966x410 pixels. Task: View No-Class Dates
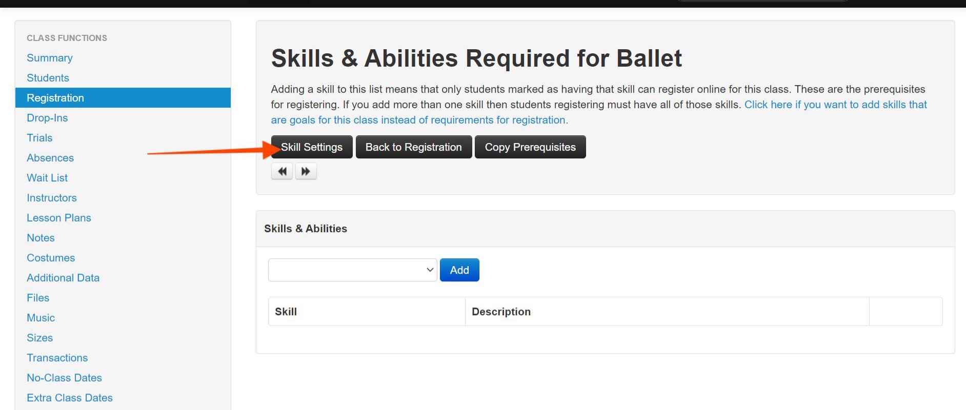pos(64,378)
